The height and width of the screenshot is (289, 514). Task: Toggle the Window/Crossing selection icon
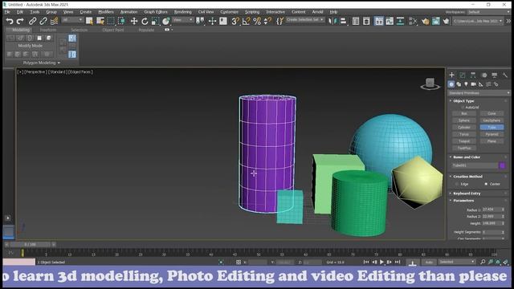click(121, 22)
